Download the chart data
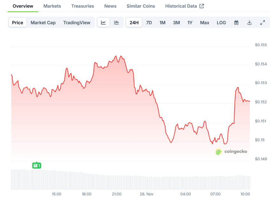 tap(249, 23)
